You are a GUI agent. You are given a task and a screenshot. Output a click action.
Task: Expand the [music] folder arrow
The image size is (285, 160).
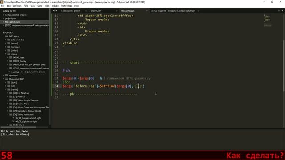6,44
